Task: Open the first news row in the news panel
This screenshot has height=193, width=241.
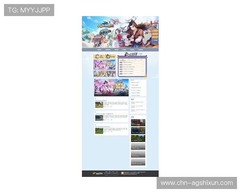Action: (x=132, y=62)
